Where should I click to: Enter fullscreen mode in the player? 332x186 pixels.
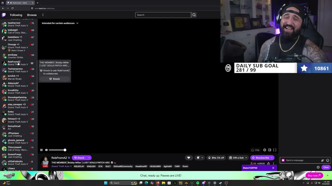click(x=275, y=150)
